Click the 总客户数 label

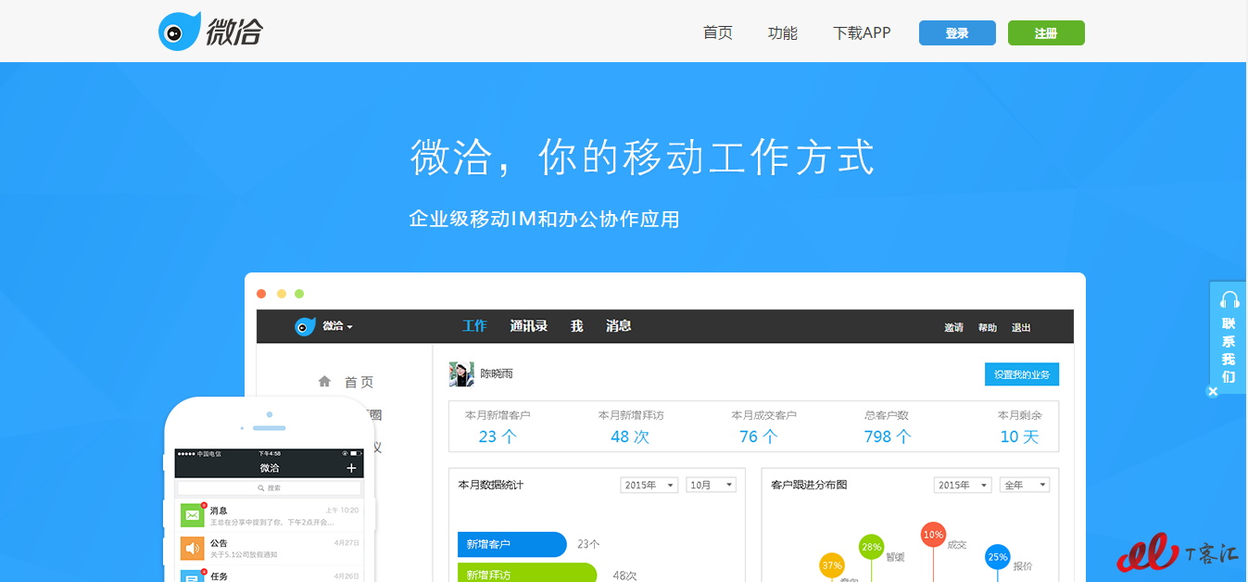click(x=887, y=415)
